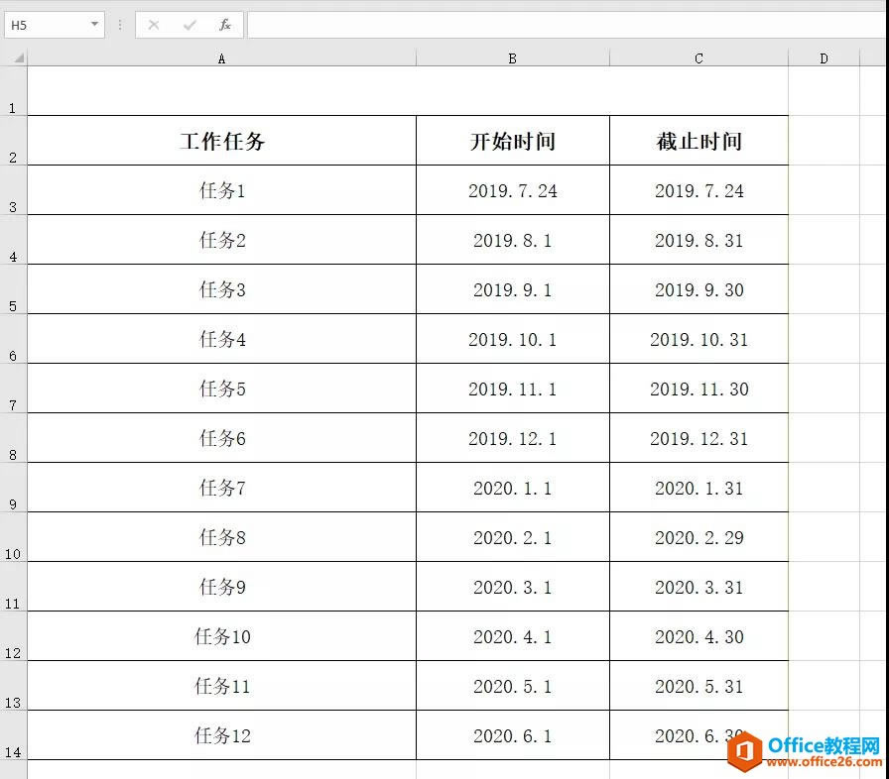
Task: Click start date cell 2020.6.1
Action: 513,734
